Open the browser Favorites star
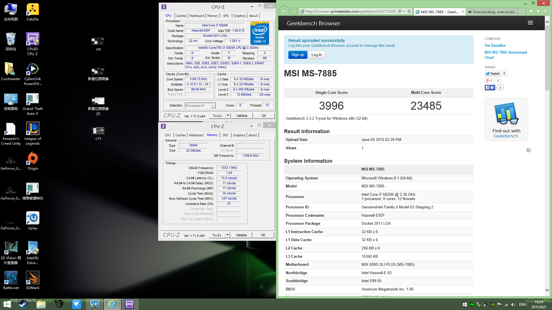This screenshot has height=310, width=552. [x=538, y=11]
